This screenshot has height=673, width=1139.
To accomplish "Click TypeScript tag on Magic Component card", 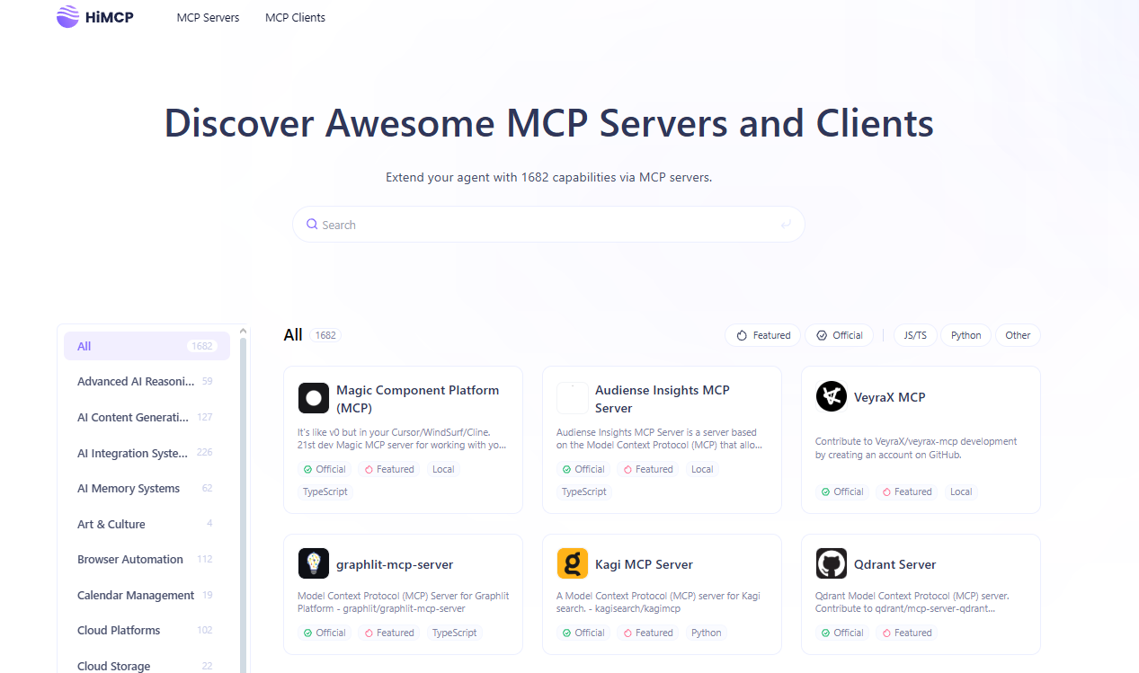I will 325,491.
